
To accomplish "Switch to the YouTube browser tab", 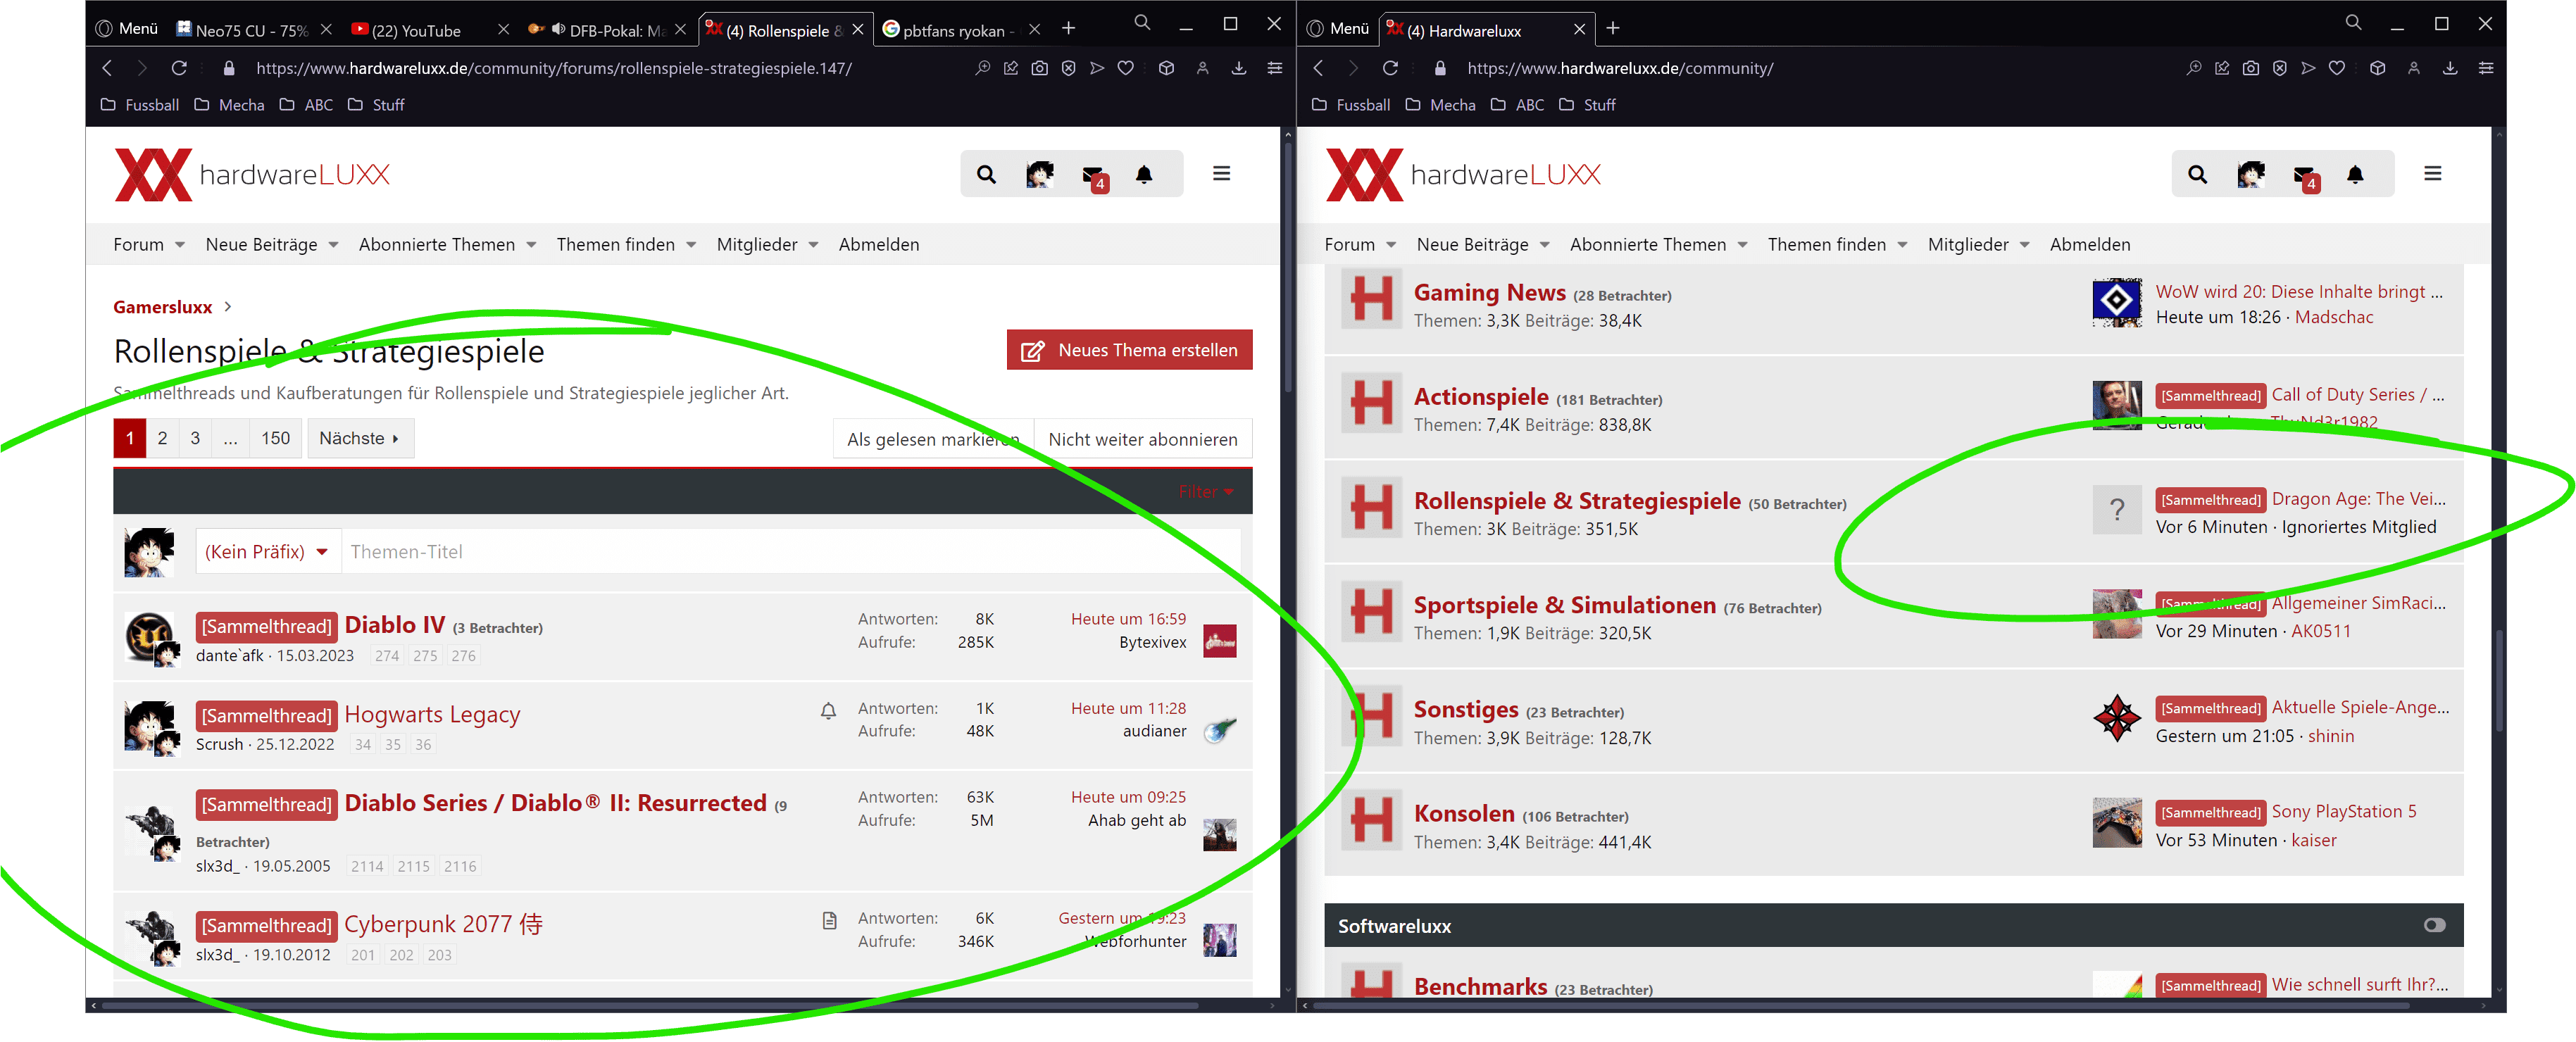I will (416, 30).
